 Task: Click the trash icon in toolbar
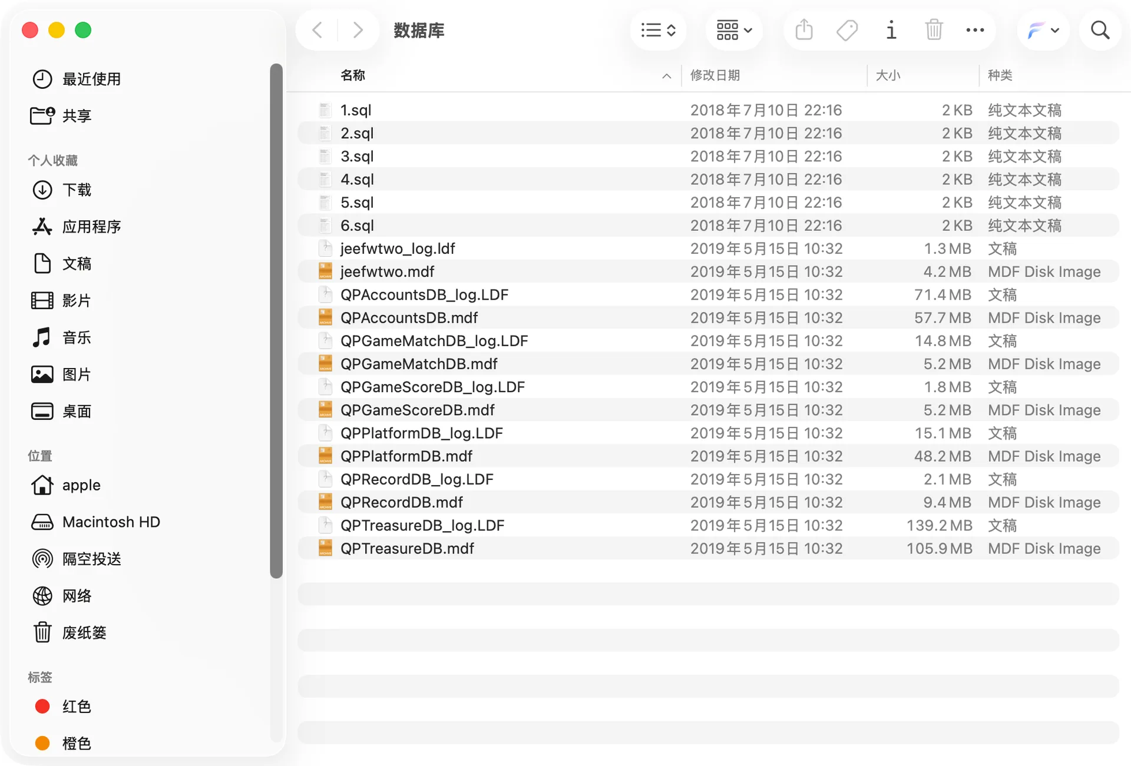click(934, 30)
